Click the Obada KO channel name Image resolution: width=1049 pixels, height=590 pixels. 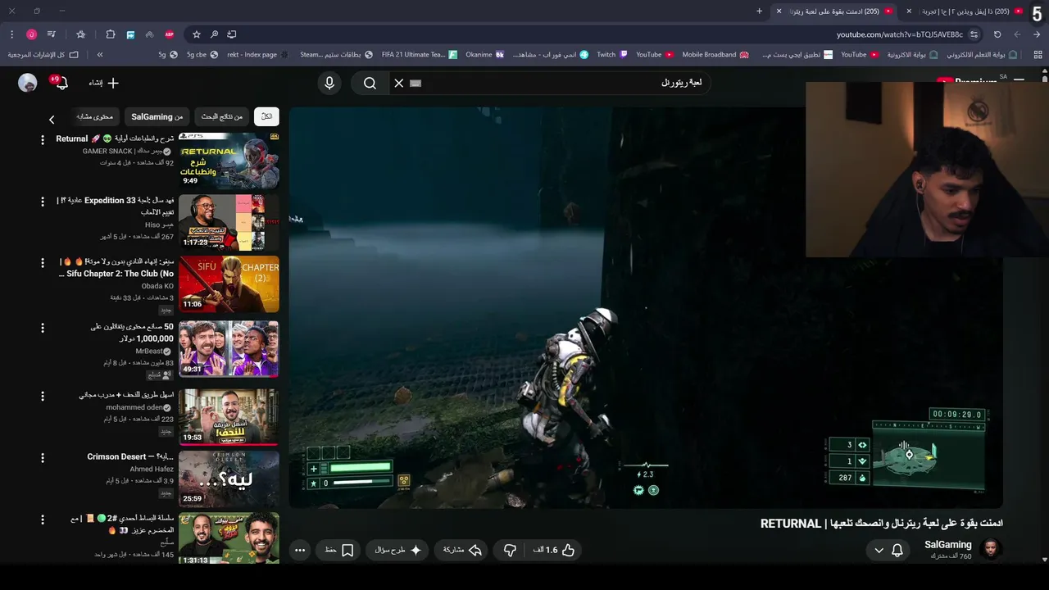click(157, 286)
